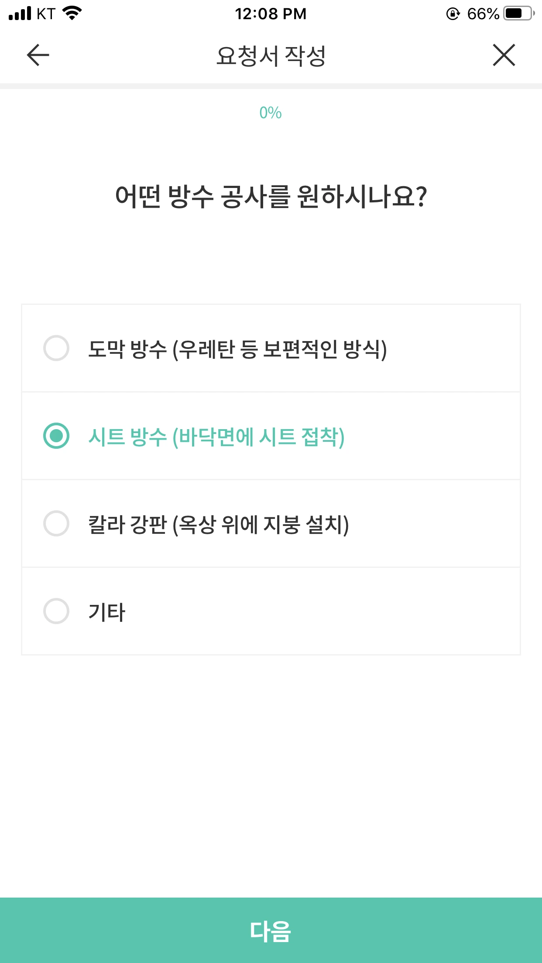Tap the 시트 방수 (바닥면에 시트 접착) label
542x963 pixels.
[x=216, y=437]
